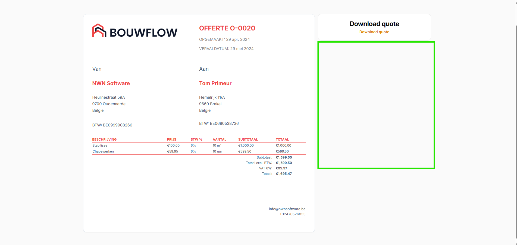Click the +32470526033 phone number

[292, 214]
